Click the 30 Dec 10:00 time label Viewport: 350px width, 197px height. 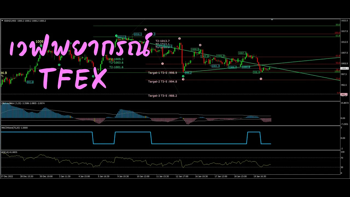tap(46, 176)
